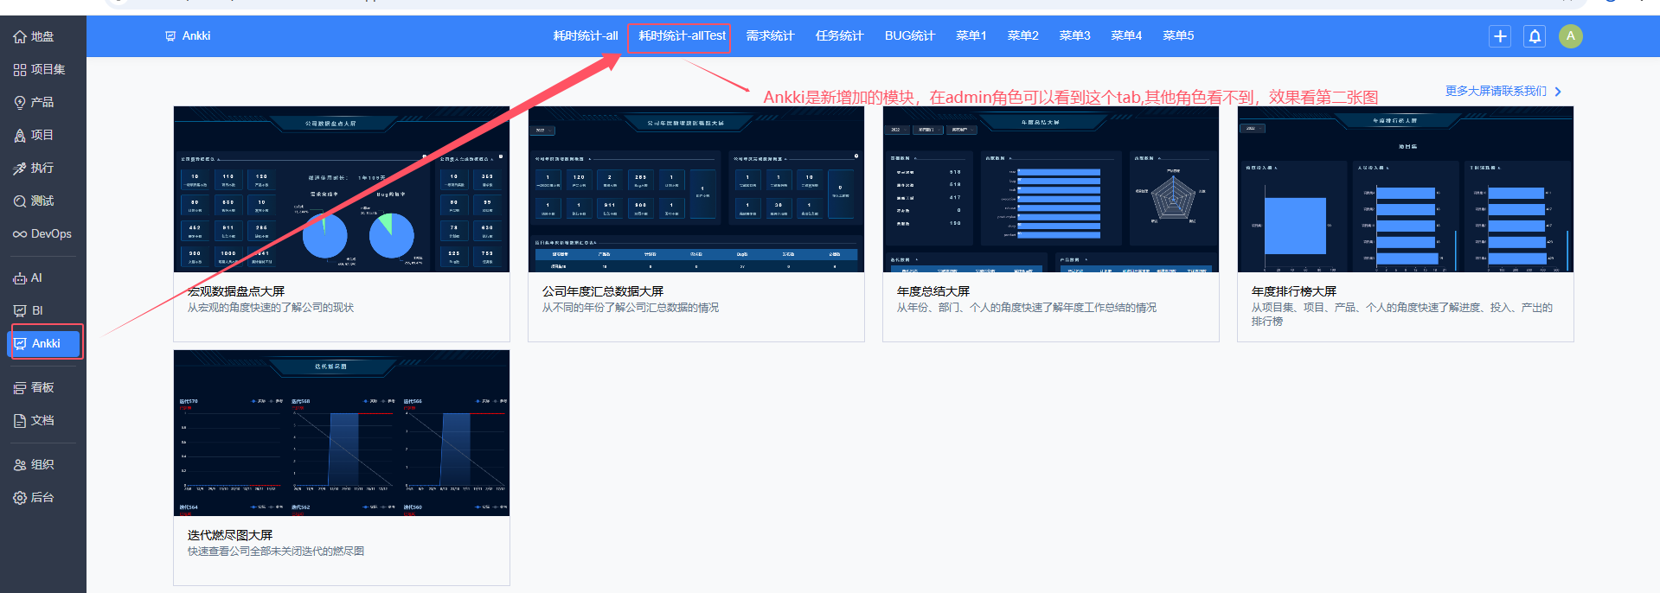The height and width of the screenshot is (593, 1660).
Task: Open the 年度排行榜大屏 thumbnail
Action: tap(1406, 189)
